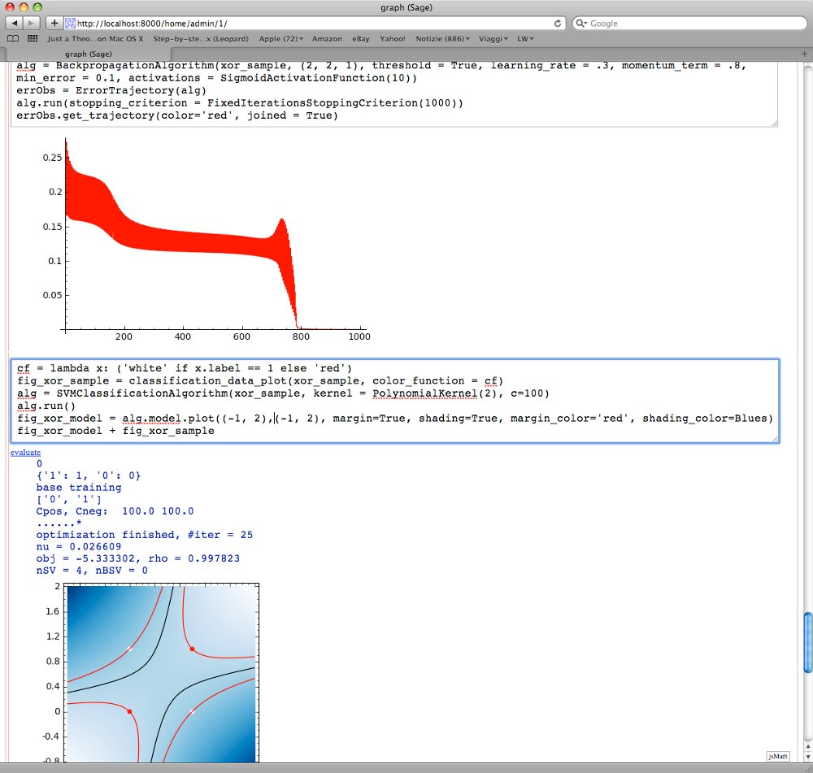Open the Top Sites grid icon
This screenshot has width=813, height=773.
[x=33, y=38]
